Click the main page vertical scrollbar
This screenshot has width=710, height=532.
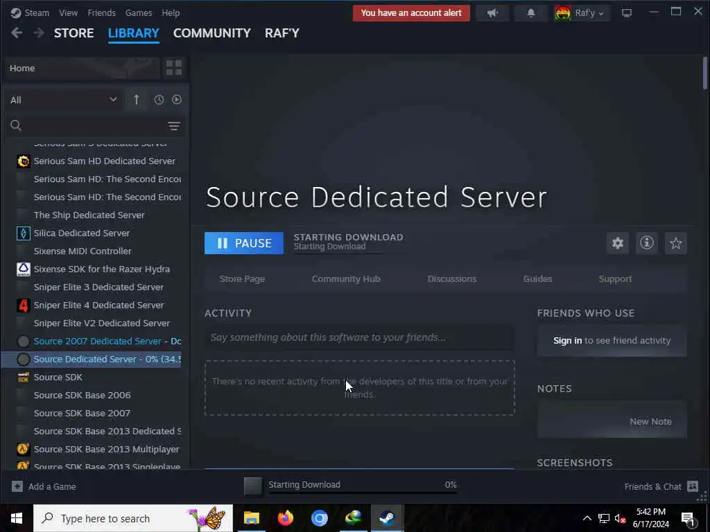coord(705,73)
